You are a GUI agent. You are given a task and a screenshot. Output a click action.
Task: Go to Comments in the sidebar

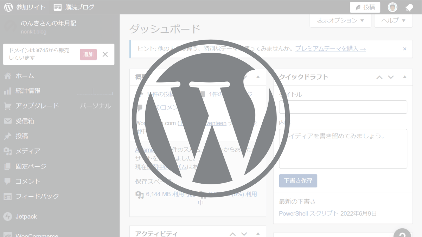coord(28,181)
